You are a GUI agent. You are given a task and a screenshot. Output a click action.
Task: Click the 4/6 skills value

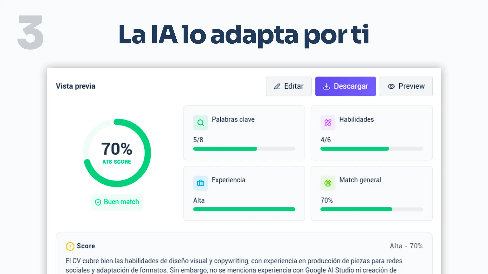pyautogui.click(x=325, y=140)
